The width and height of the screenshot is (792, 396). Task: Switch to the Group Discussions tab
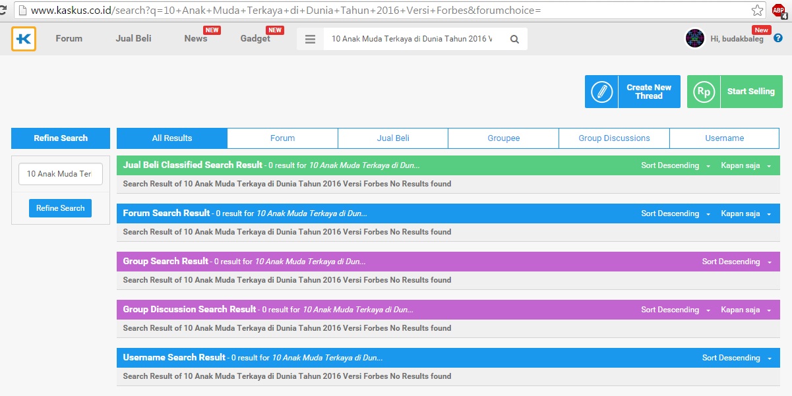614,138
